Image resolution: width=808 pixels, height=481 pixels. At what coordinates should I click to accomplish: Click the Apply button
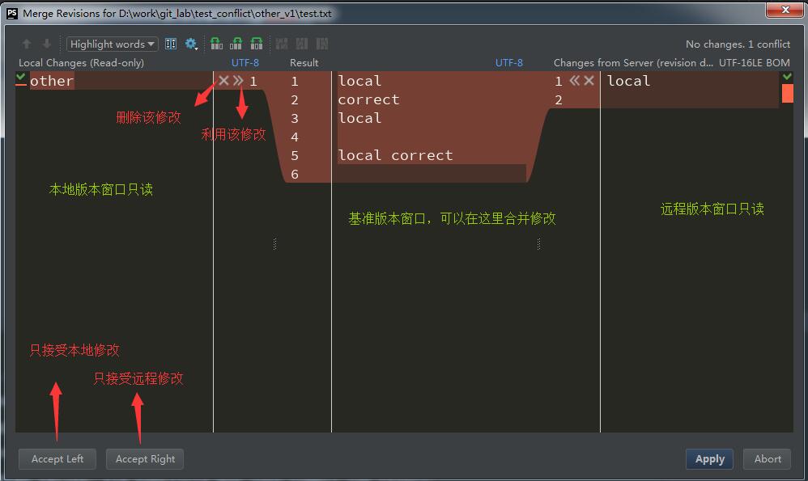(709, 459)
